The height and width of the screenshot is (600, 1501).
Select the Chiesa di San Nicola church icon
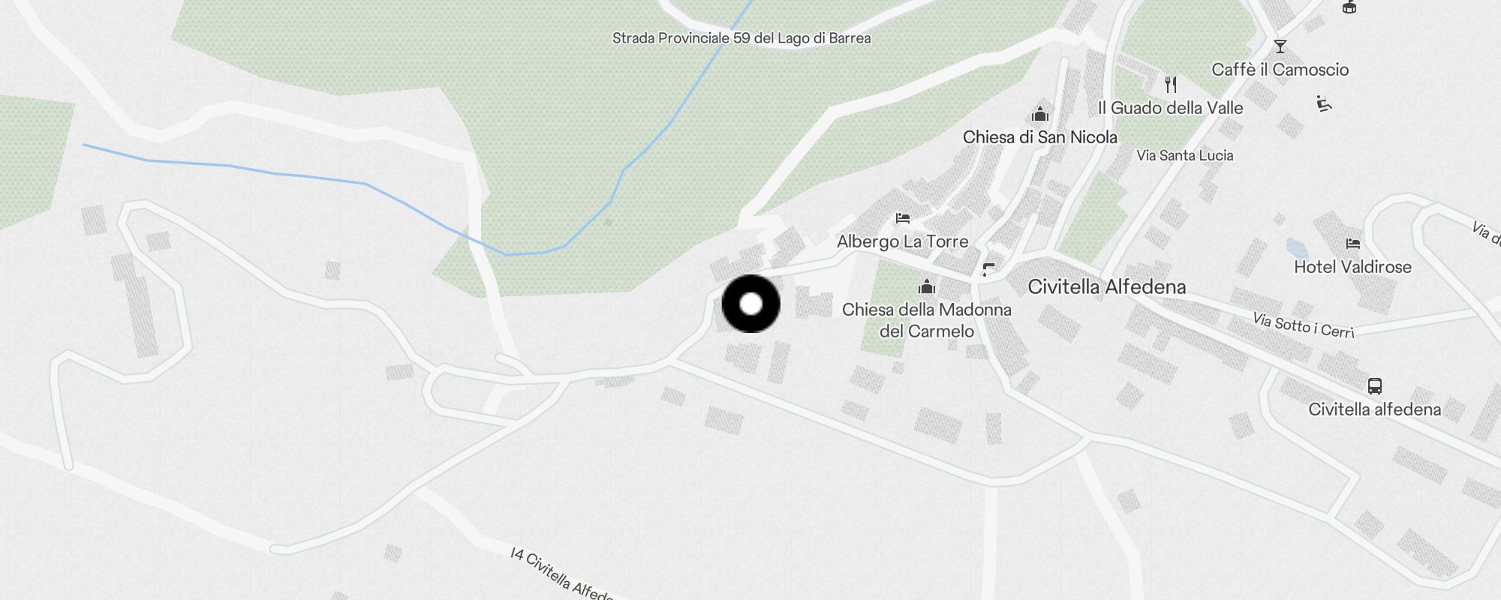click(x=1040, y=114)
